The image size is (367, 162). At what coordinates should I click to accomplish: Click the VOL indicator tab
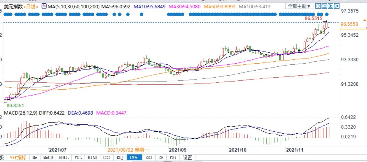78,157
